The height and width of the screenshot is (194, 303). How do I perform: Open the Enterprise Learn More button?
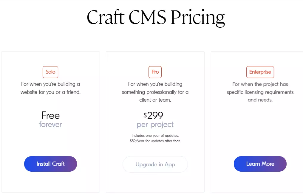[x=260, y=164]
